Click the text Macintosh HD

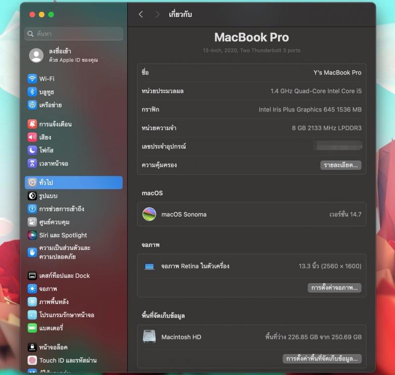pyautogui.click(x=181, y=337)
